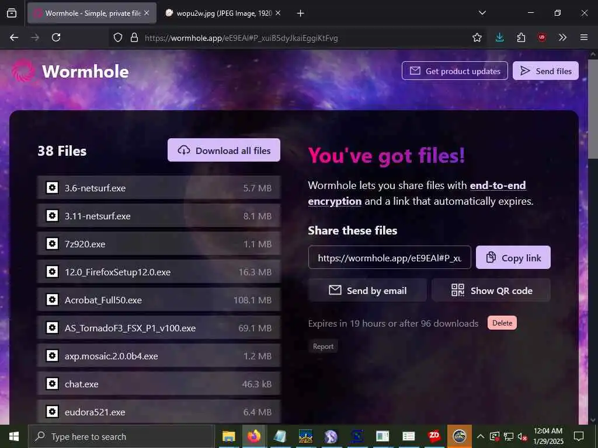Click the file icon beside Acrobat_Full50.exe
Image resolution: width=598 pixels, height=448 pixels.
52,299
